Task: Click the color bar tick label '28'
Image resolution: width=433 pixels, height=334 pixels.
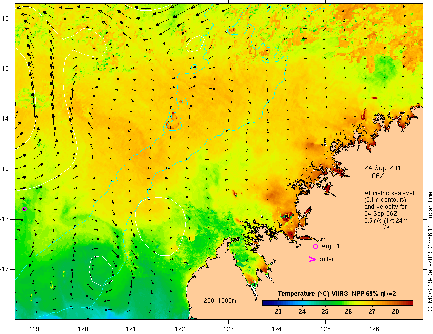Action: [395, 312]
